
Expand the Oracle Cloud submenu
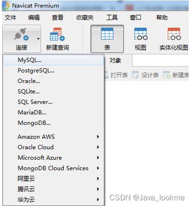[x=54, y=147]
